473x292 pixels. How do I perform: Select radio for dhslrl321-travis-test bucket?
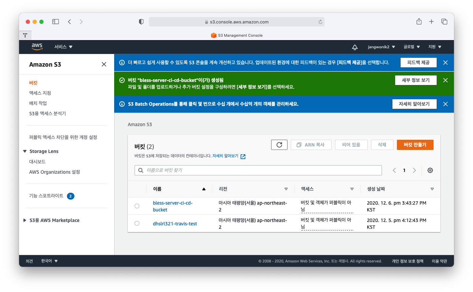[x=137, y=223]
